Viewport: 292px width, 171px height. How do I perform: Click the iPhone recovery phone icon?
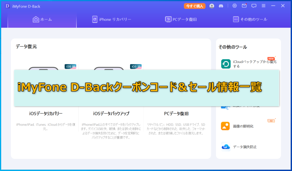[95, 19]
